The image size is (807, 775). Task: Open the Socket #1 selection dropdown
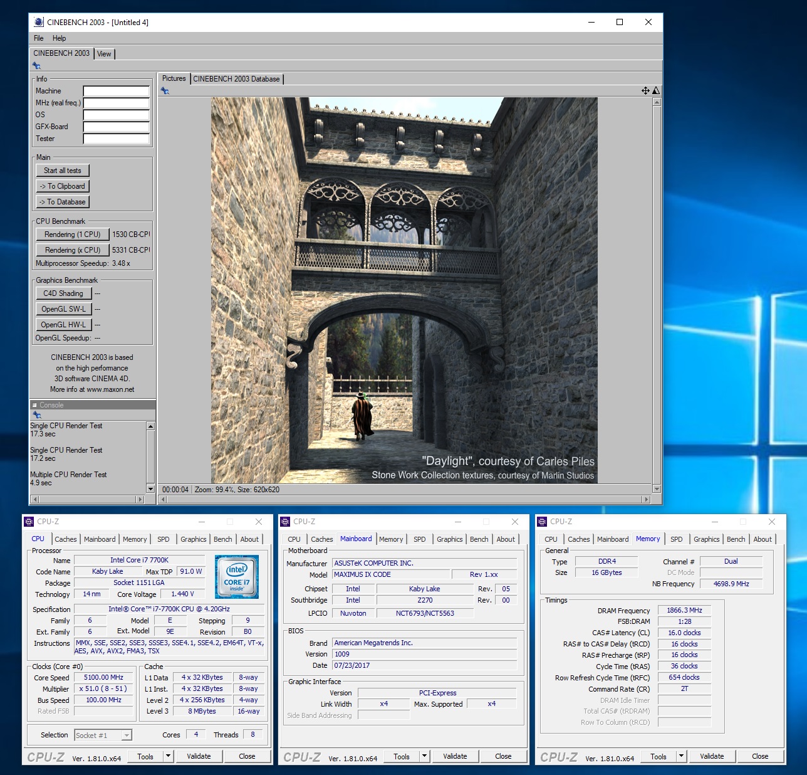(103, 735)
